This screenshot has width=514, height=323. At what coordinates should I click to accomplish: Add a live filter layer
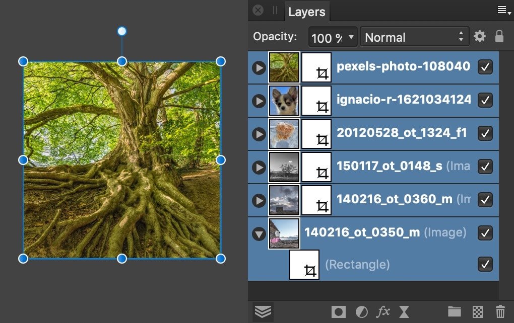(x=404, y=312)
